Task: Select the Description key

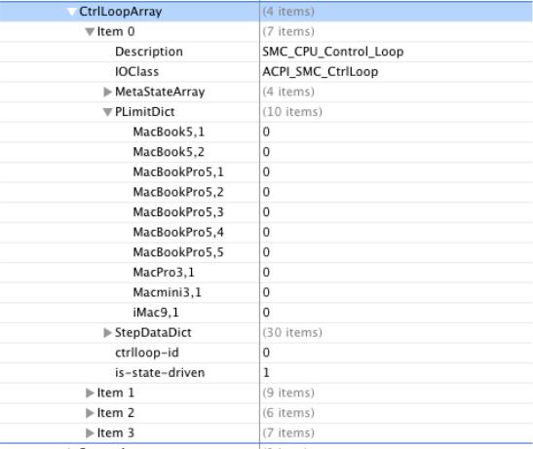Action: [149, 52]
